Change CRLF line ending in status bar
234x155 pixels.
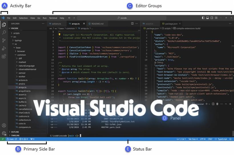coord(210,139)
